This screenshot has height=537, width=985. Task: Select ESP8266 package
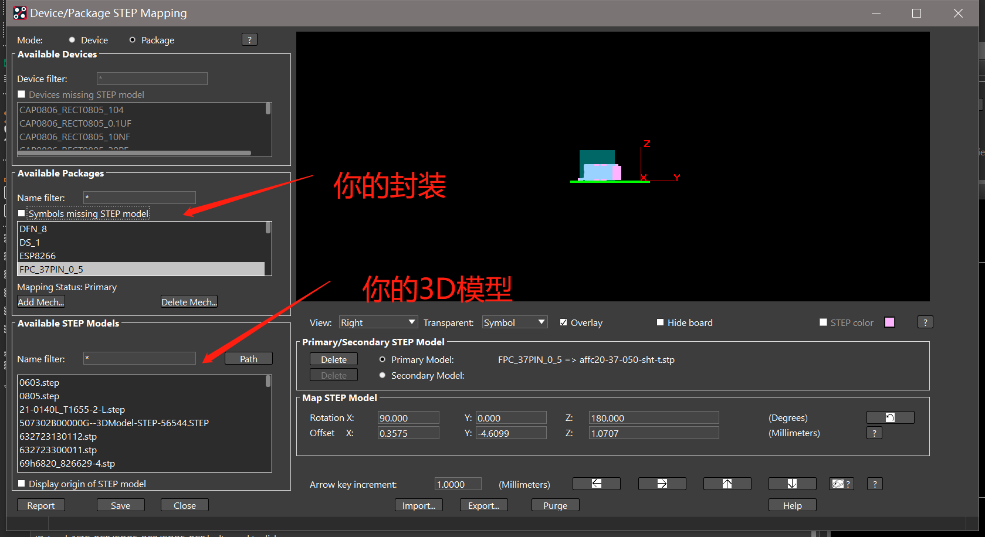point(141,256)
